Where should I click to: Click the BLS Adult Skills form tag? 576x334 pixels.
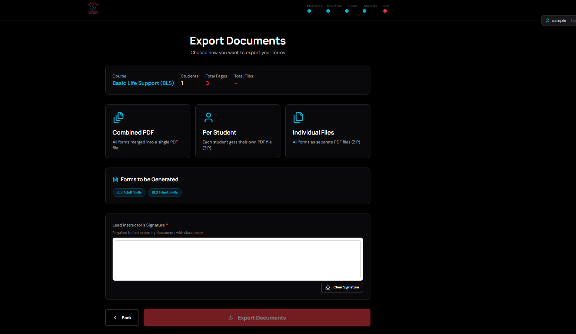(129, 192)
